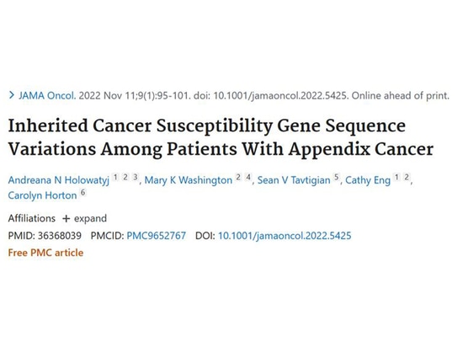
Task: Open author Andreana N Holowatyj link
Action: (x=58, y=180)
